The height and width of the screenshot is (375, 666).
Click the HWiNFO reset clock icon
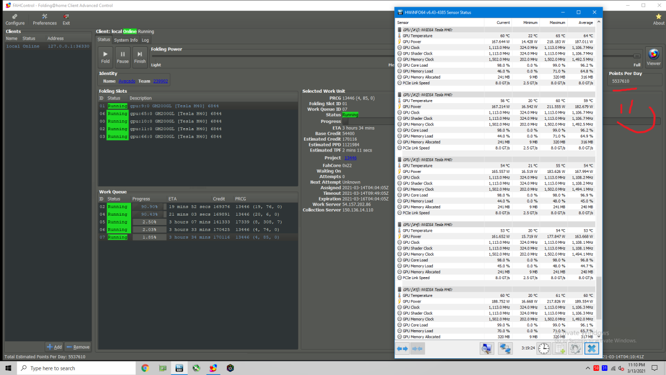pos(543,348)
